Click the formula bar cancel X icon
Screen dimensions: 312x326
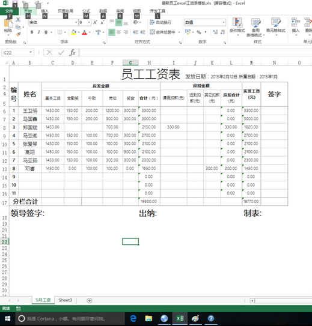point(49,53)
